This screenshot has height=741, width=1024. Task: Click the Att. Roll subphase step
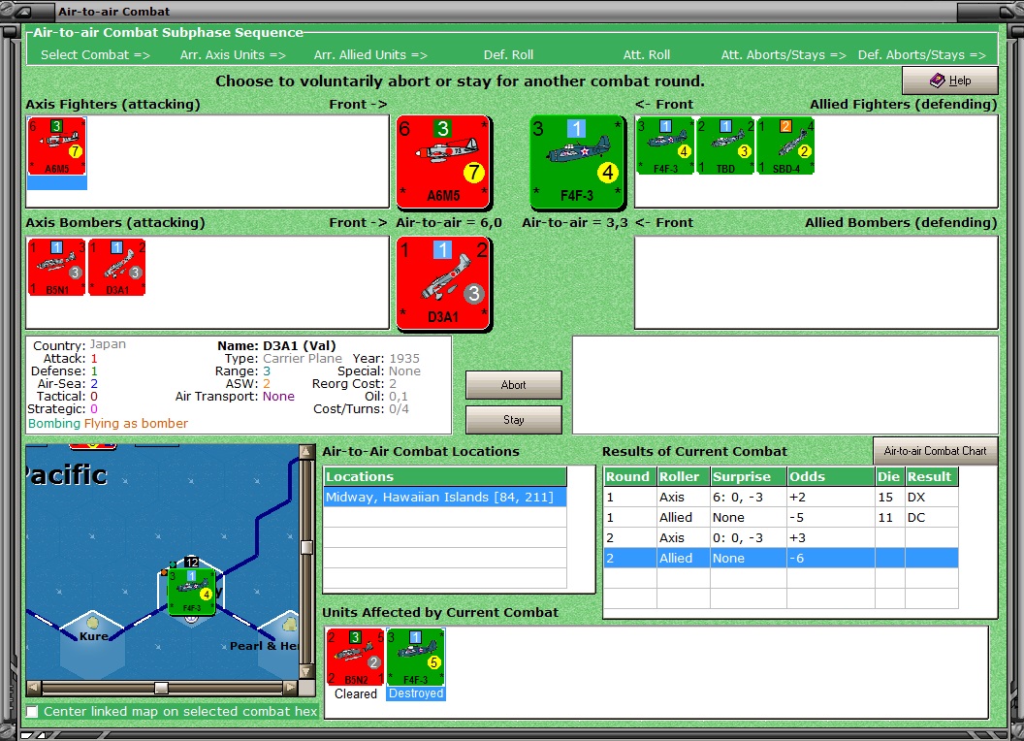click(647, 55)
